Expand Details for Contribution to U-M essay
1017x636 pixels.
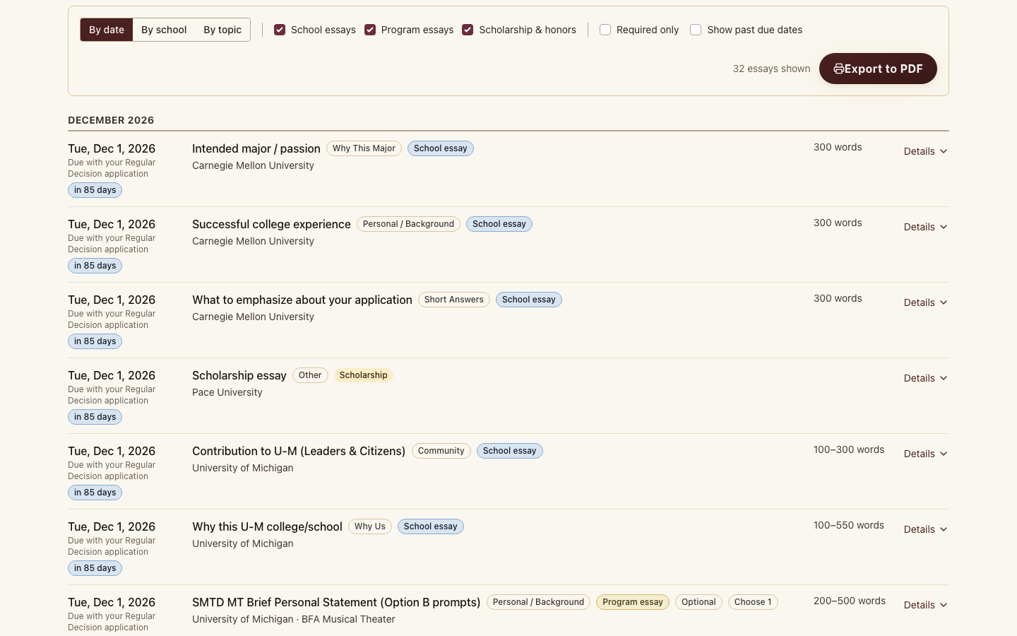pyautogui.click(x=925, y=454)
